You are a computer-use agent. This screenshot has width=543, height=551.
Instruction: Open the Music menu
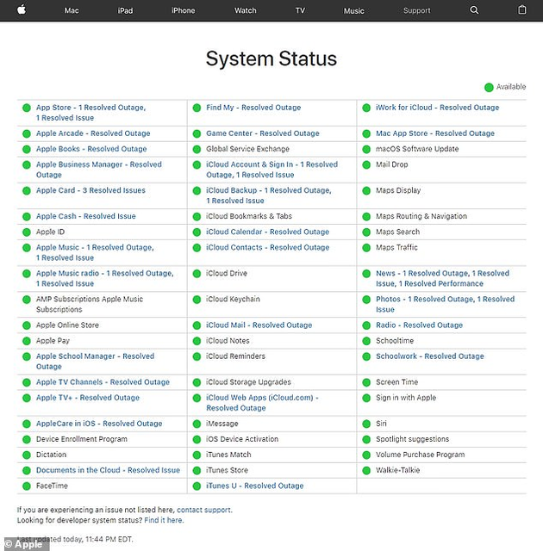(x=353, y=11)
